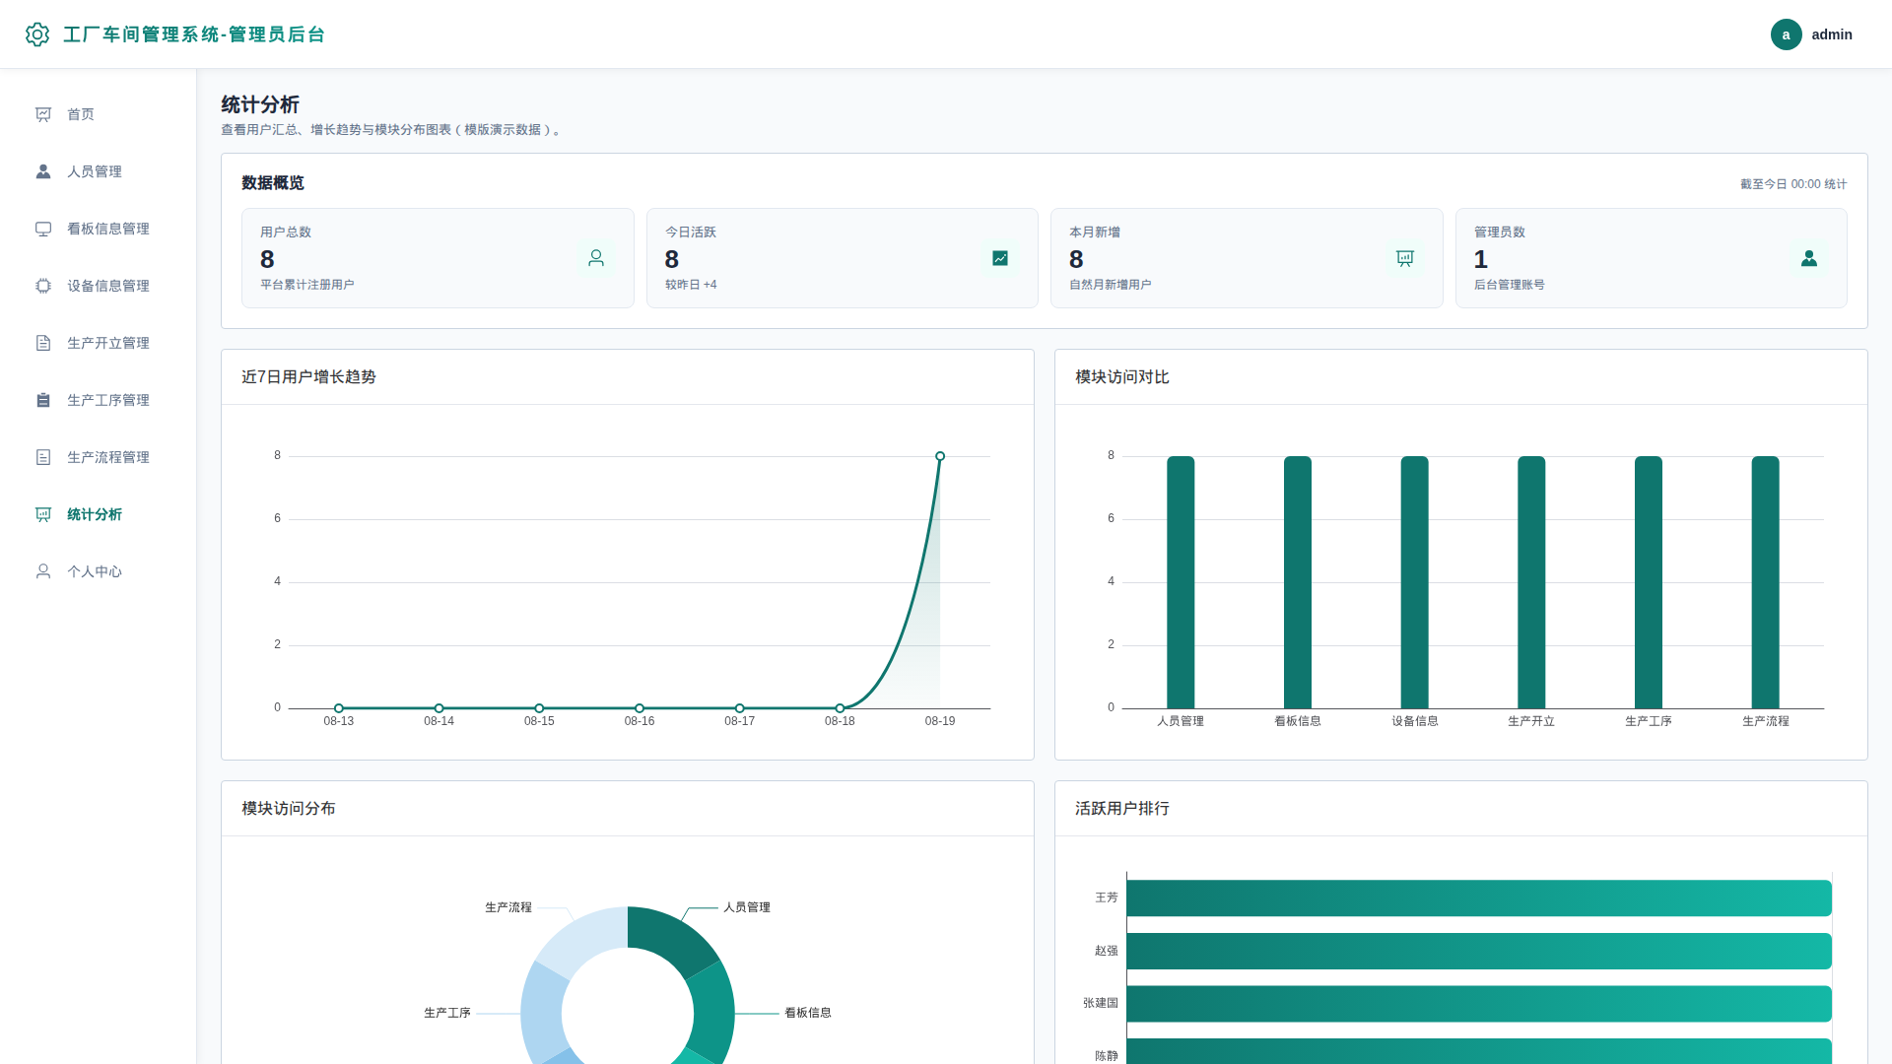Select the 设备信息 bar in the bar chart

pos(1414,582)
